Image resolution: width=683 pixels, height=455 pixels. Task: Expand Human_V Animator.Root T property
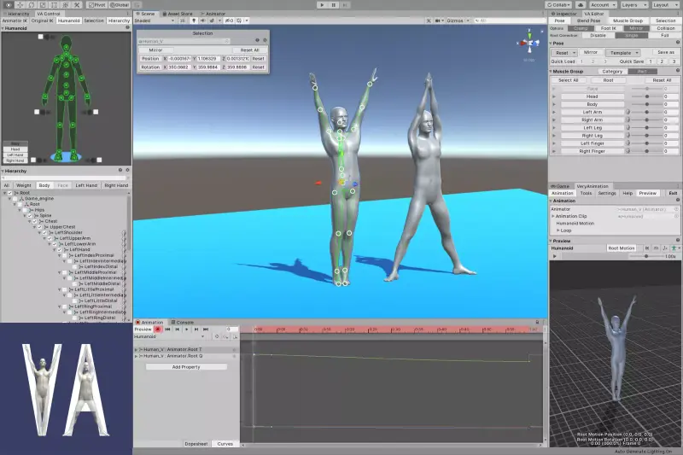tap(137, 349)
